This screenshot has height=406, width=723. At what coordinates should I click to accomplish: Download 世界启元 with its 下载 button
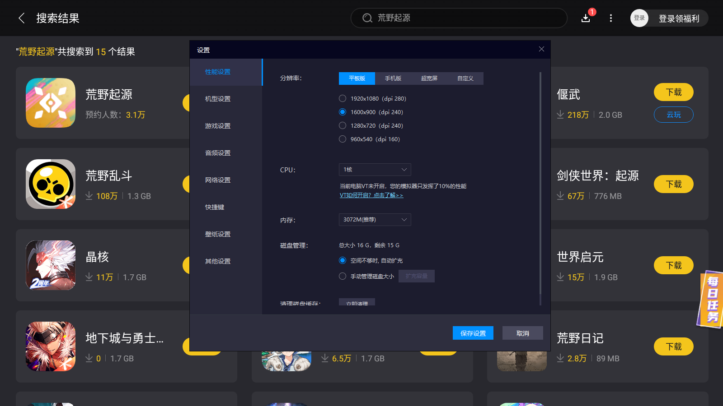click(x=674, y=265)
